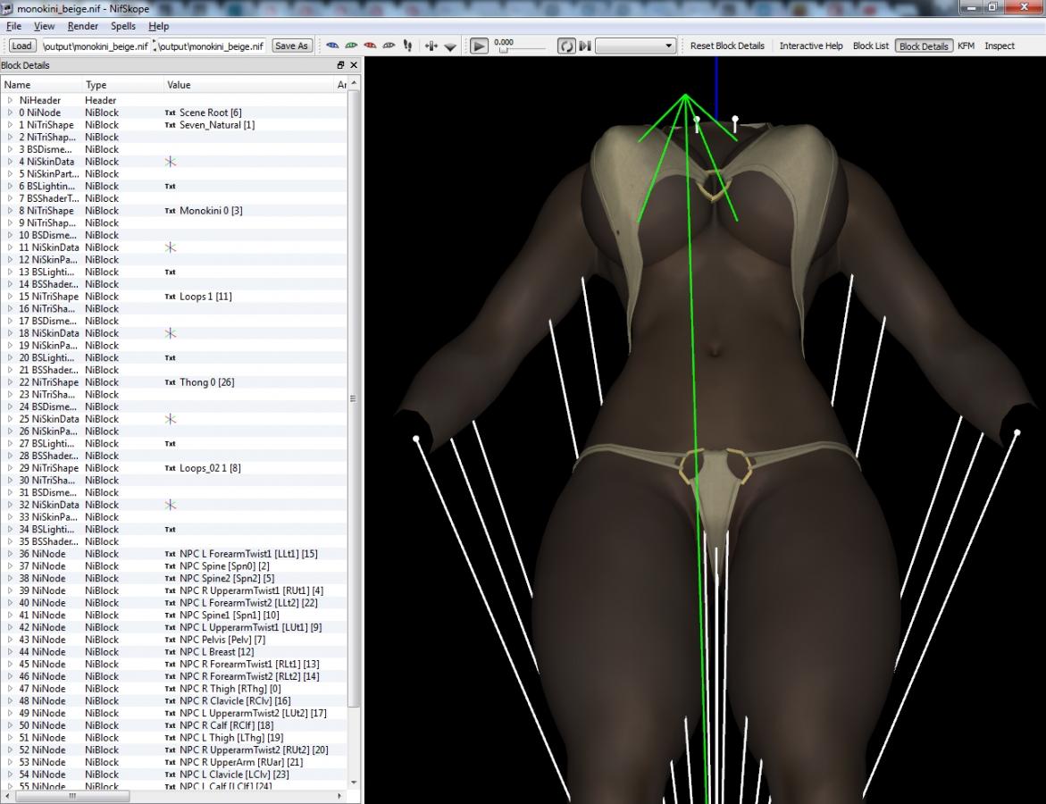
Task: Click the load file path field
Action: tap(96, 46)
